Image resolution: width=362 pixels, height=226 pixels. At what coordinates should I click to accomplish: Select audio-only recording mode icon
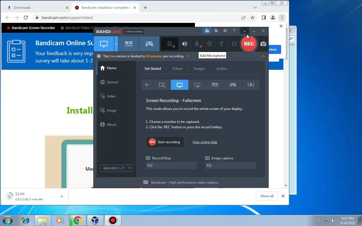click(x=251, y=85)
